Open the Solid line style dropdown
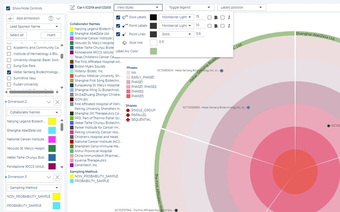The width and height of the screenshot is (340, 212). 176,34
